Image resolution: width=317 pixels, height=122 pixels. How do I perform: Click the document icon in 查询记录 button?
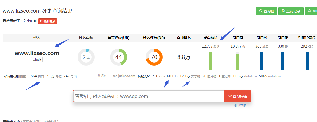pos(283,11)
